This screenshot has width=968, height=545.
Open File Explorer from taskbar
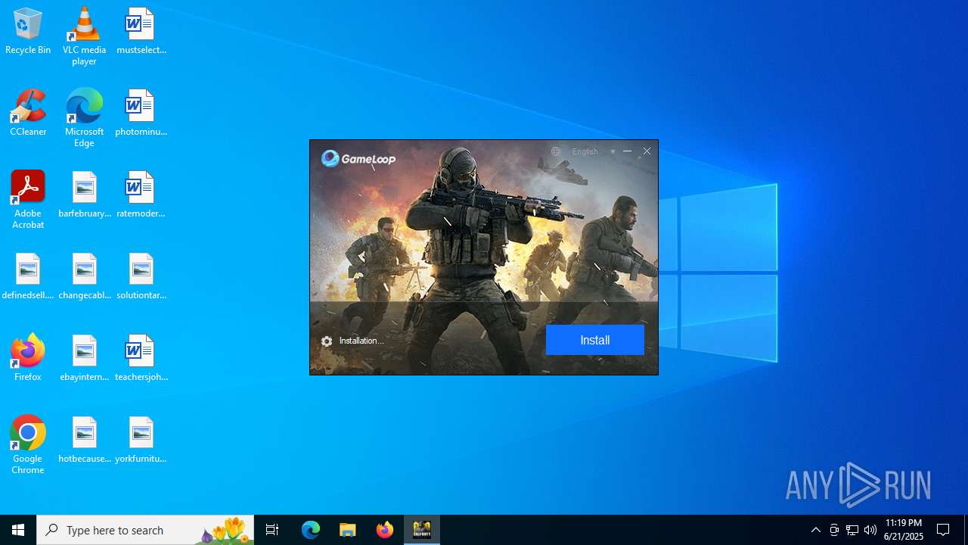coord(347,530)
